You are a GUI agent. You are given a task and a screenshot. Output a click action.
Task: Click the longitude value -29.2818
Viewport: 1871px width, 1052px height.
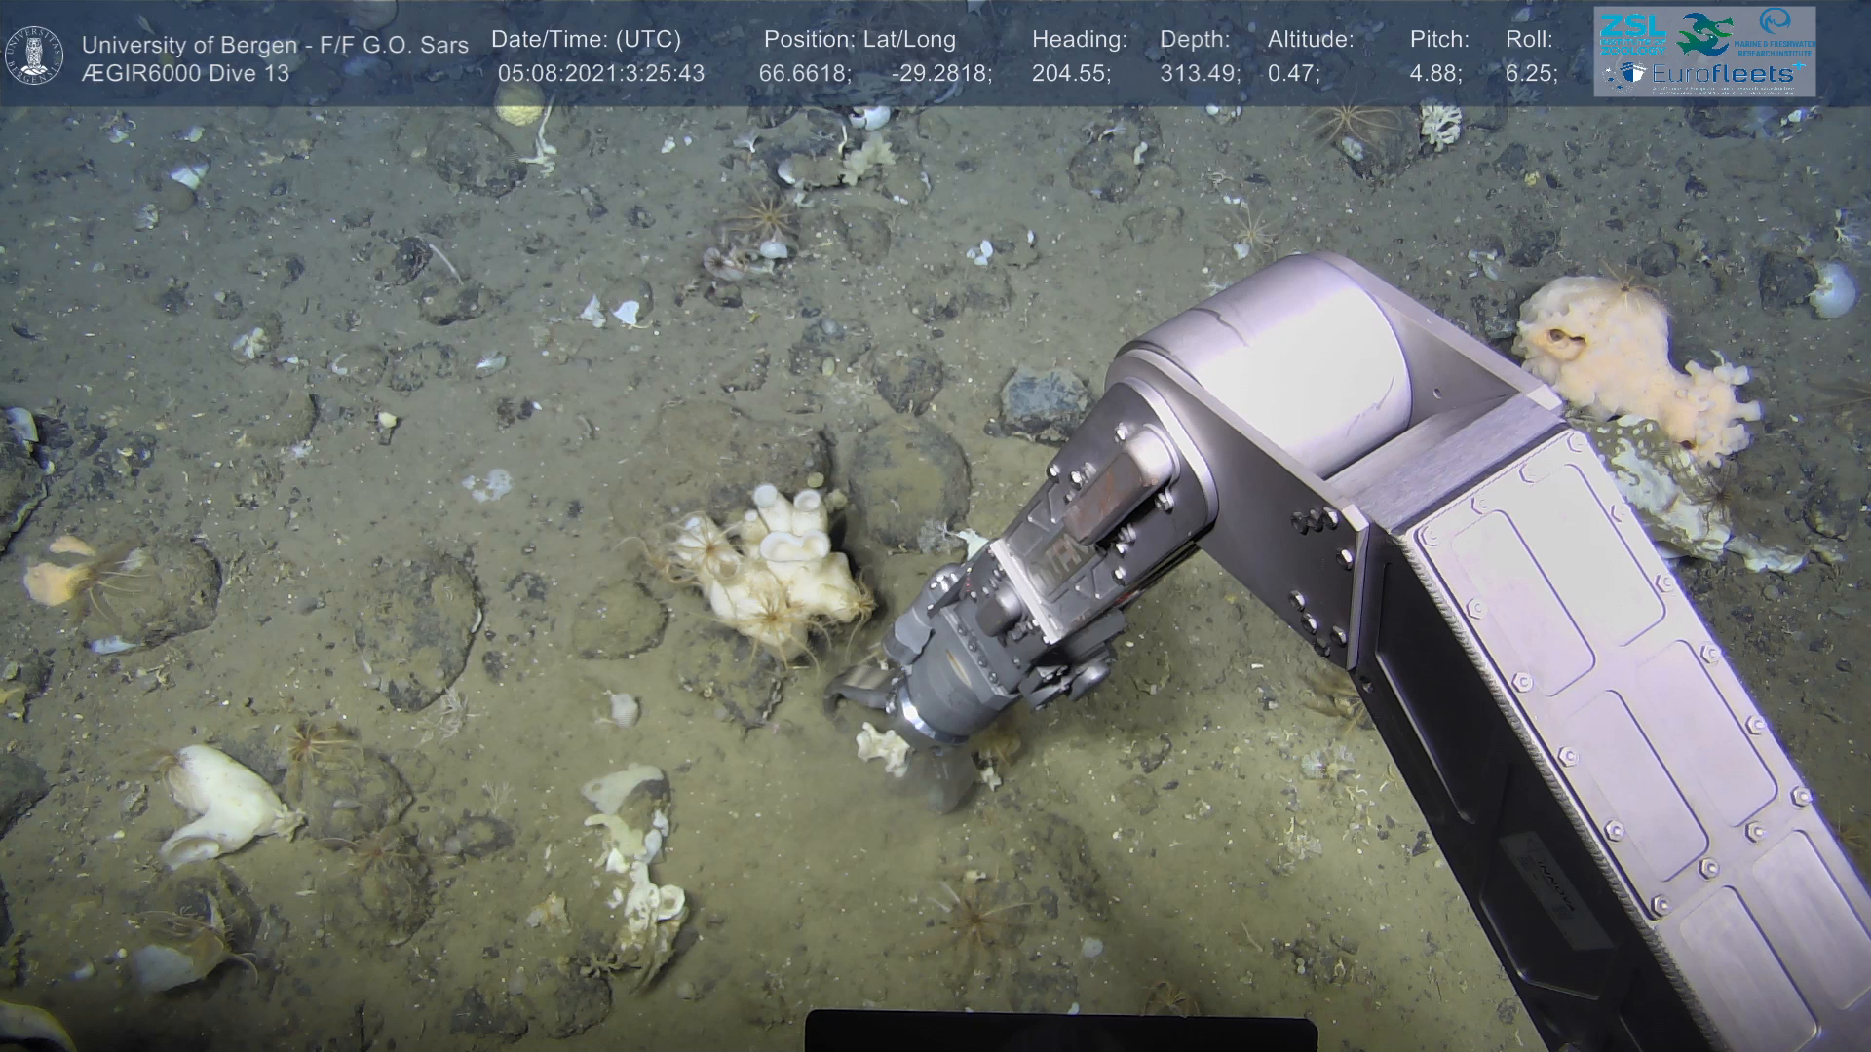pos(940,74)
